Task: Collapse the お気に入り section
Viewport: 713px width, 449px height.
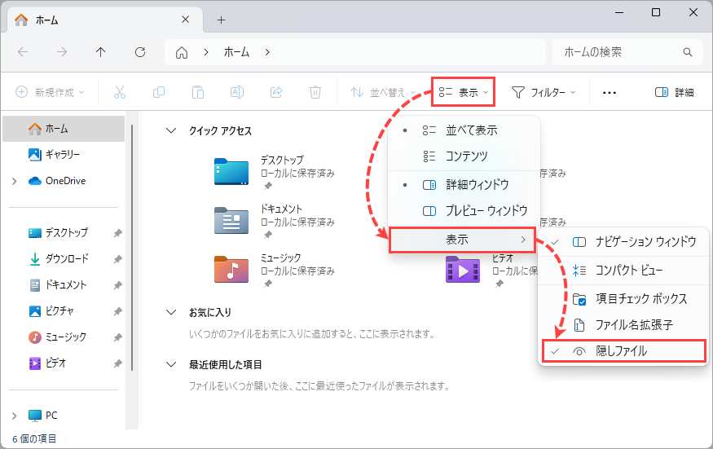Action: point(171,313)
